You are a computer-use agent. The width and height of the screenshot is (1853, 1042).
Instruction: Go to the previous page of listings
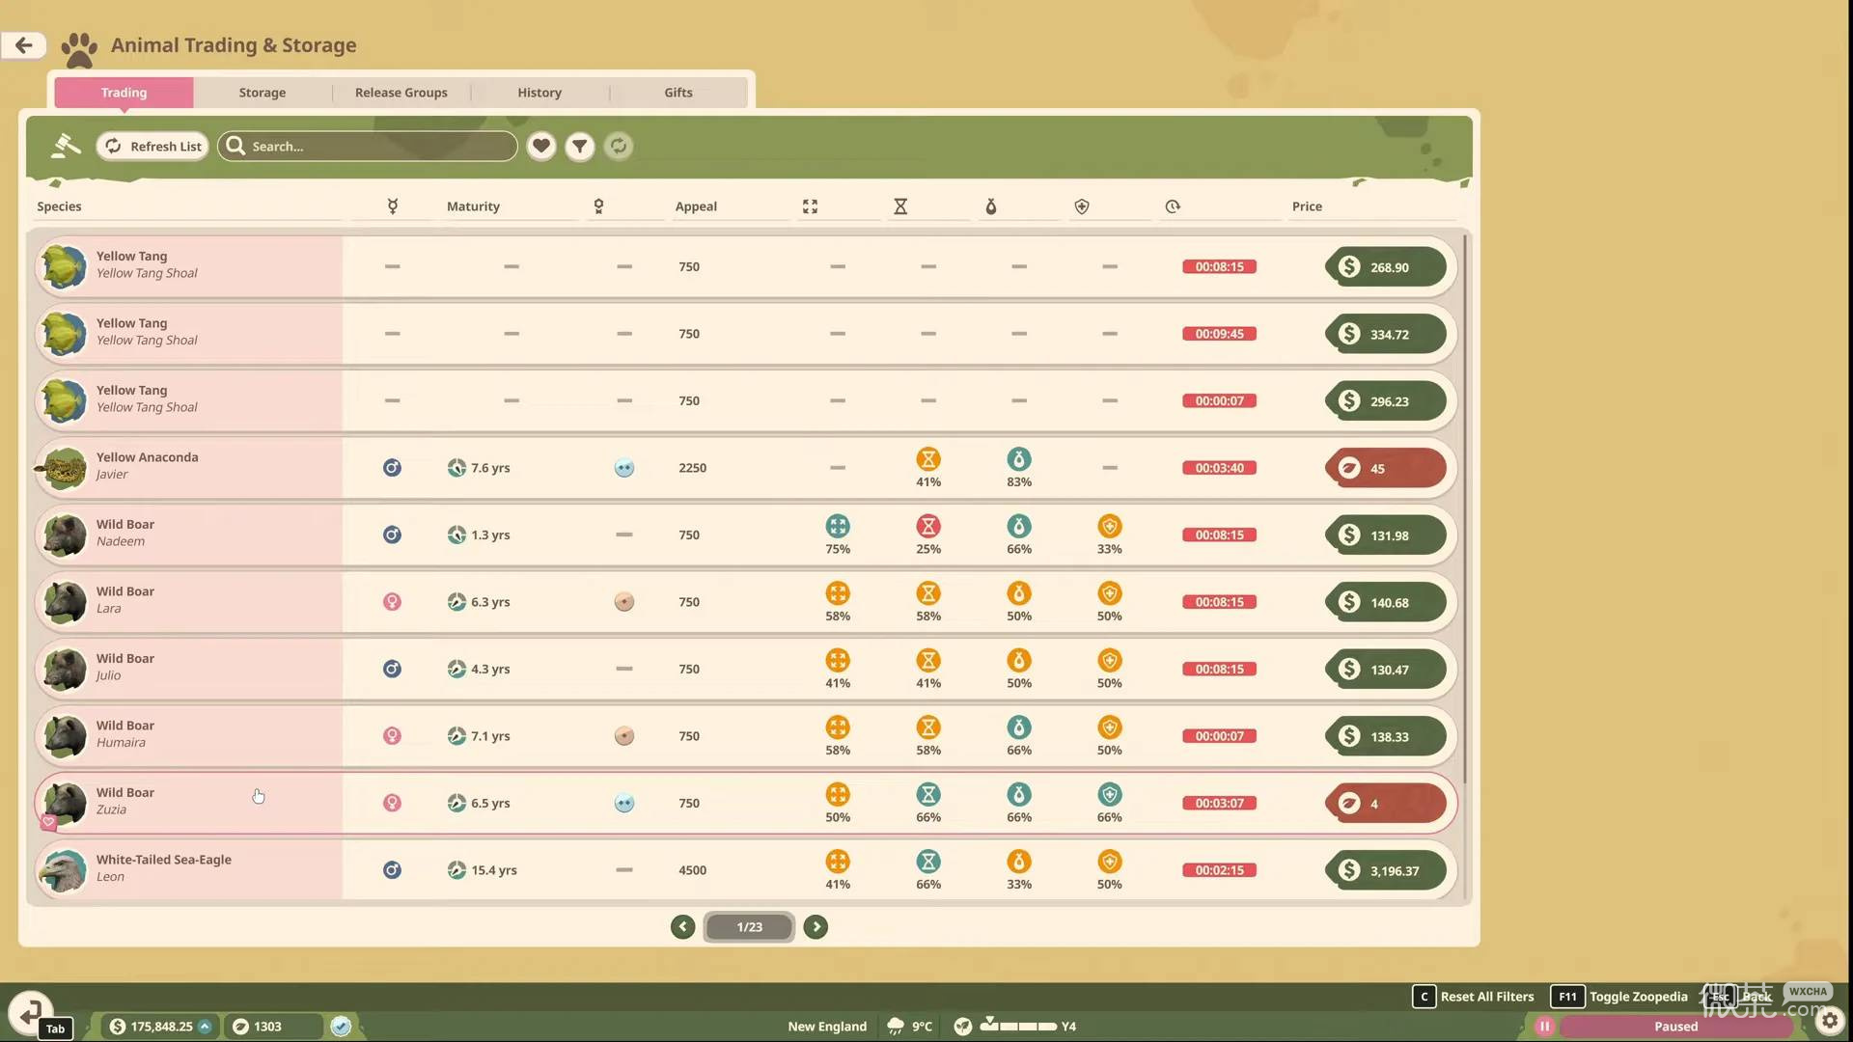682,926
